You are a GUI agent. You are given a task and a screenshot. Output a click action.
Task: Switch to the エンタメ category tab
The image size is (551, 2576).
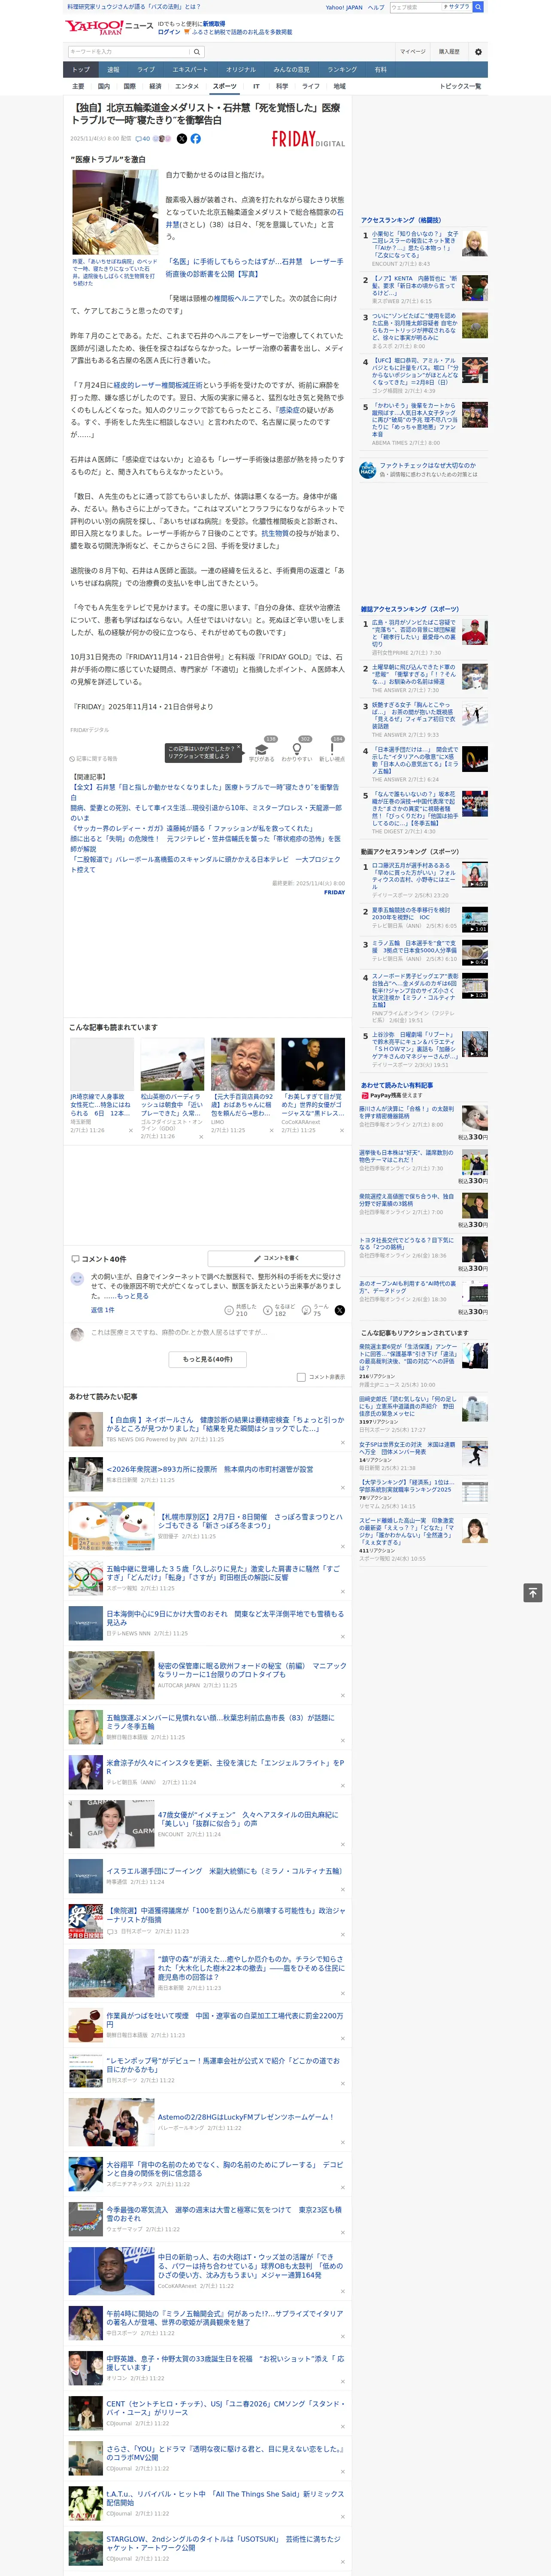point(187,87)
